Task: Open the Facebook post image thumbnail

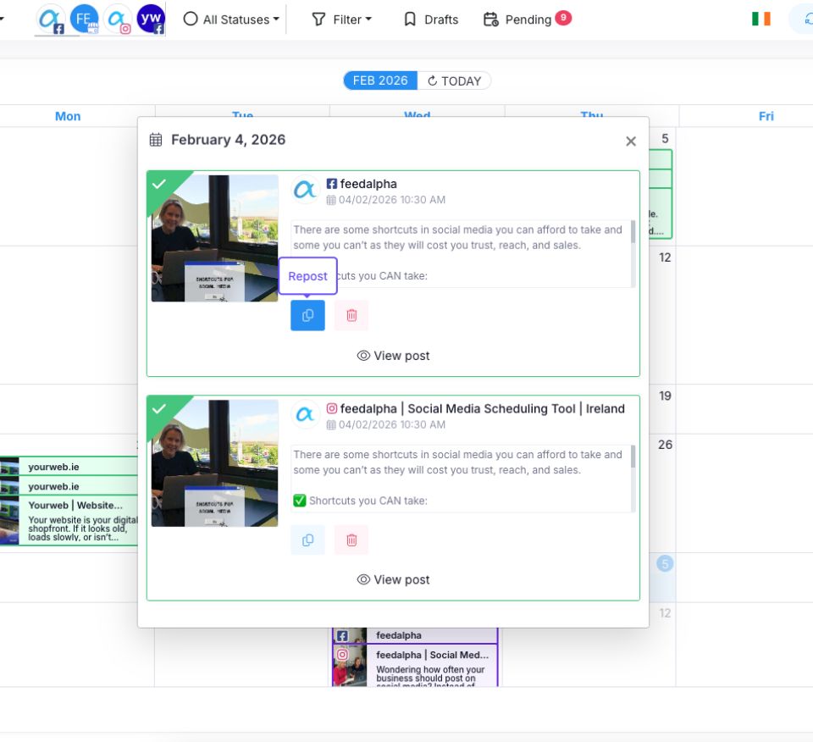Action: [x=214, y=238]
